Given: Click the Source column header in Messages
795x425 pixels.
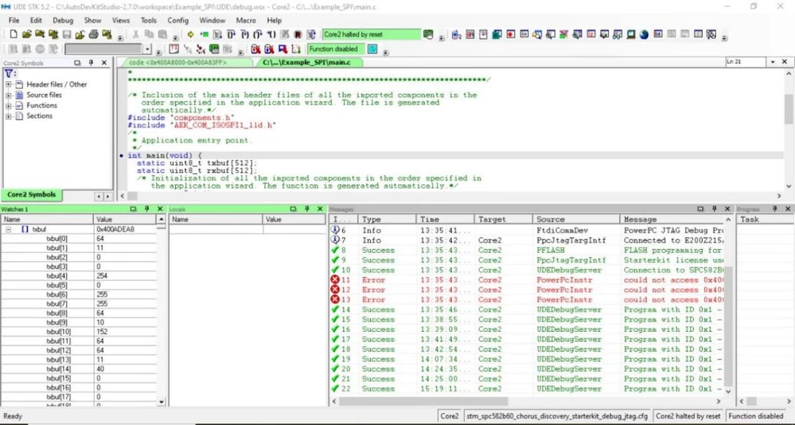Looking at the screenshot, I should 576,220.
